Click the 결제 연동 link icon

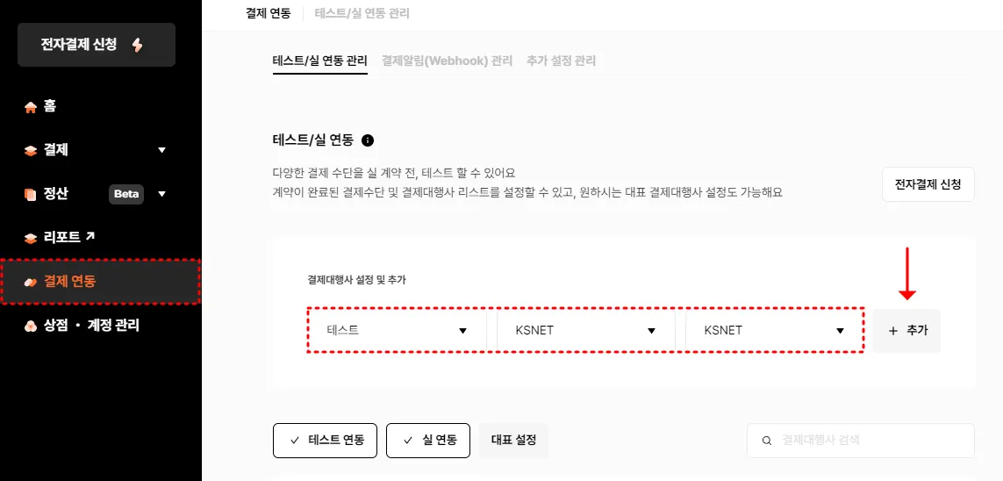[x=31, y=282]
